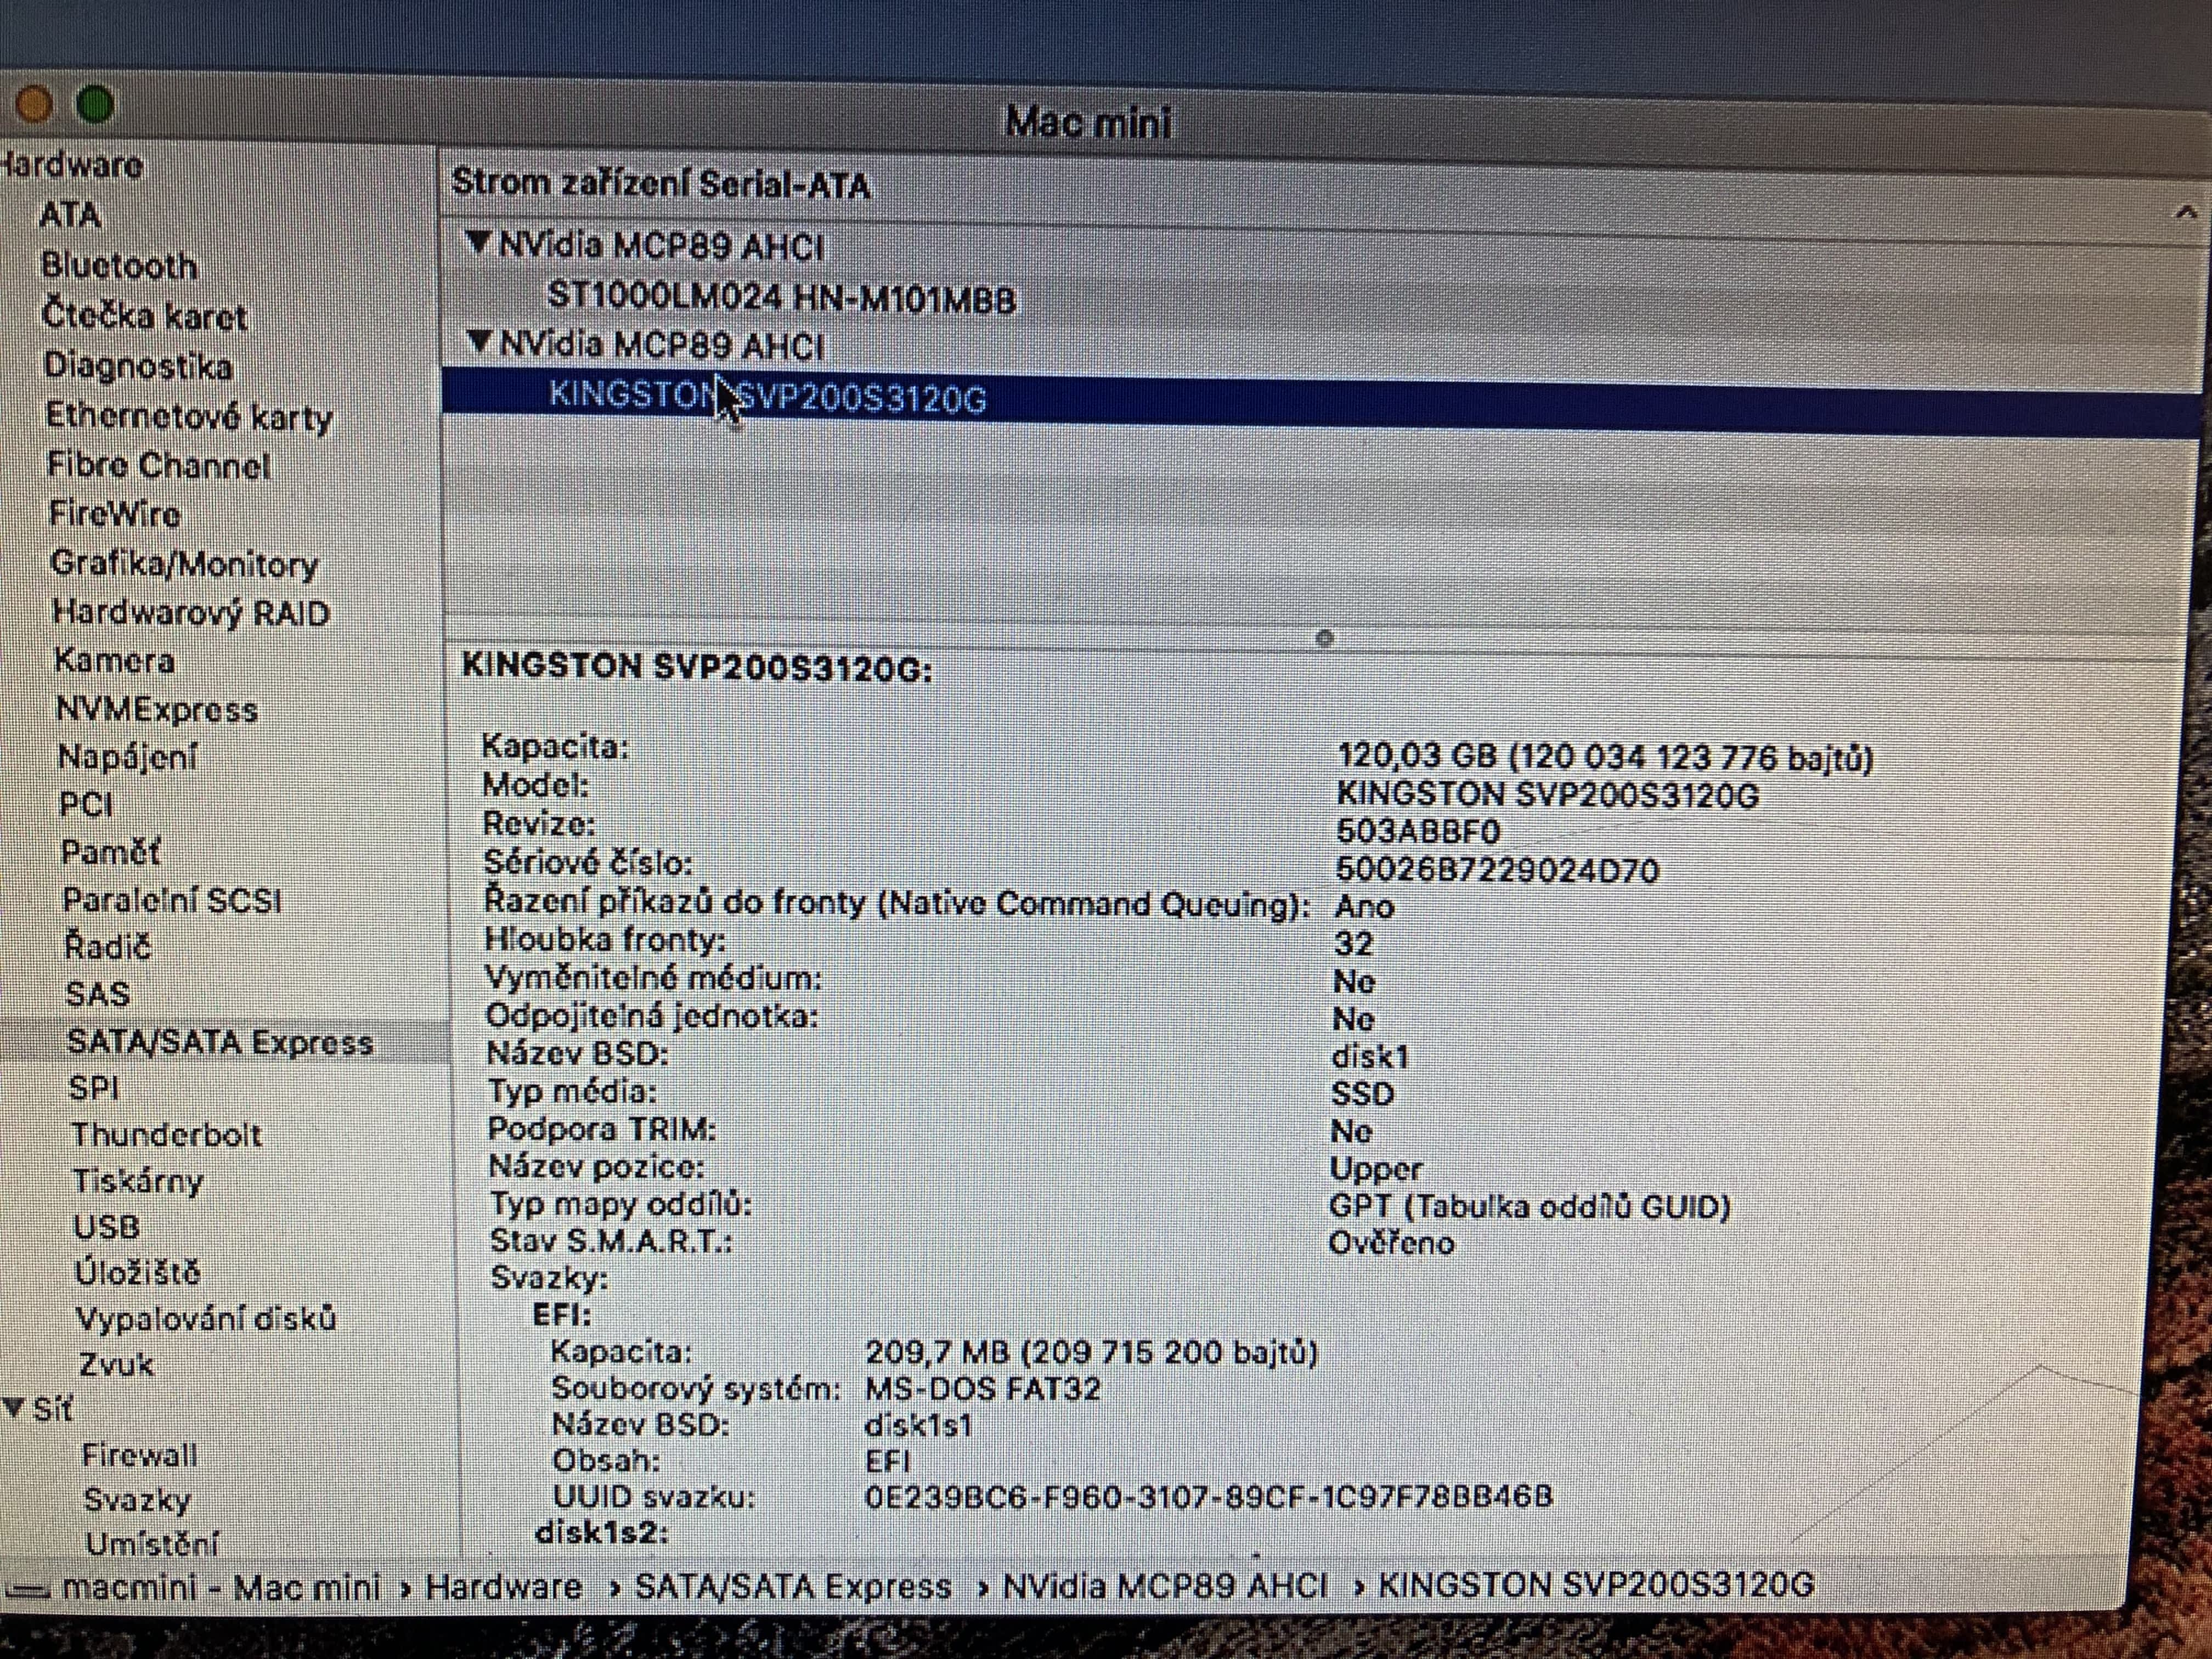The image size is (2212, 1659).
Task: Collapse the Síť sidebar section
Action: (x=13, y=1408)
